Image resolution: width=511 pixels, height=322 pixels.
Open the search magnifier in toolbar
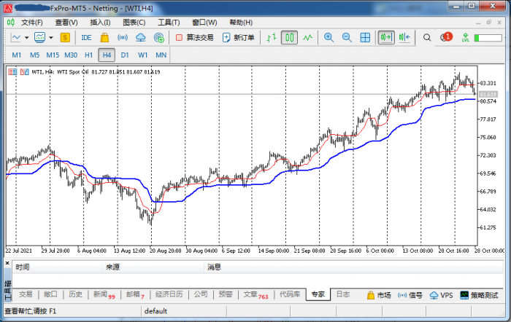point(429,37)
